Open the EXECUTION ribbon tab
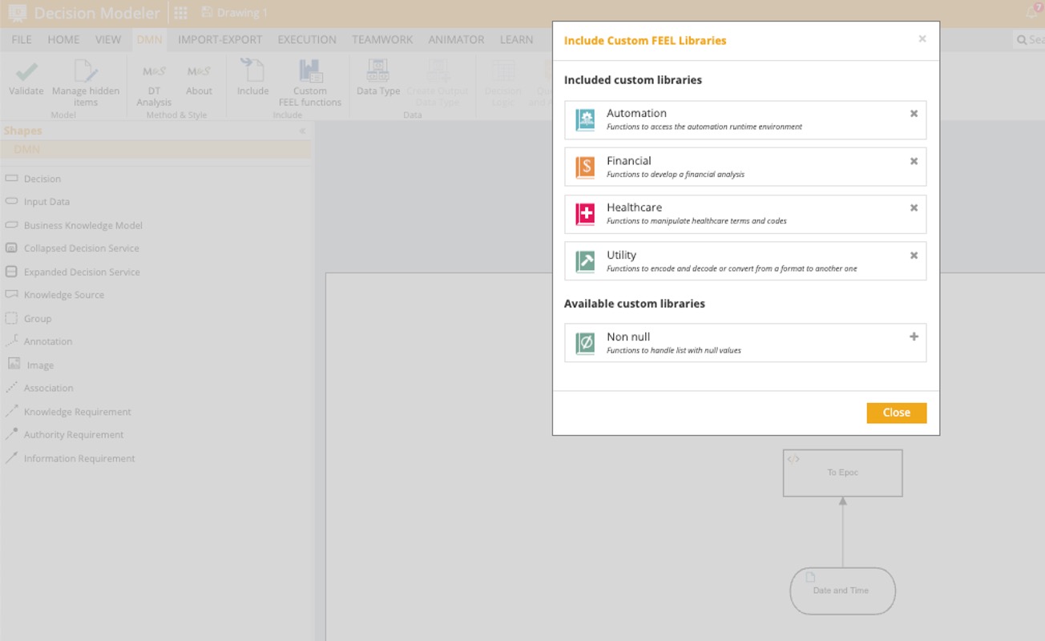Image resolution: width=1045 pixels, height=641 pixels. coord(307,39)
